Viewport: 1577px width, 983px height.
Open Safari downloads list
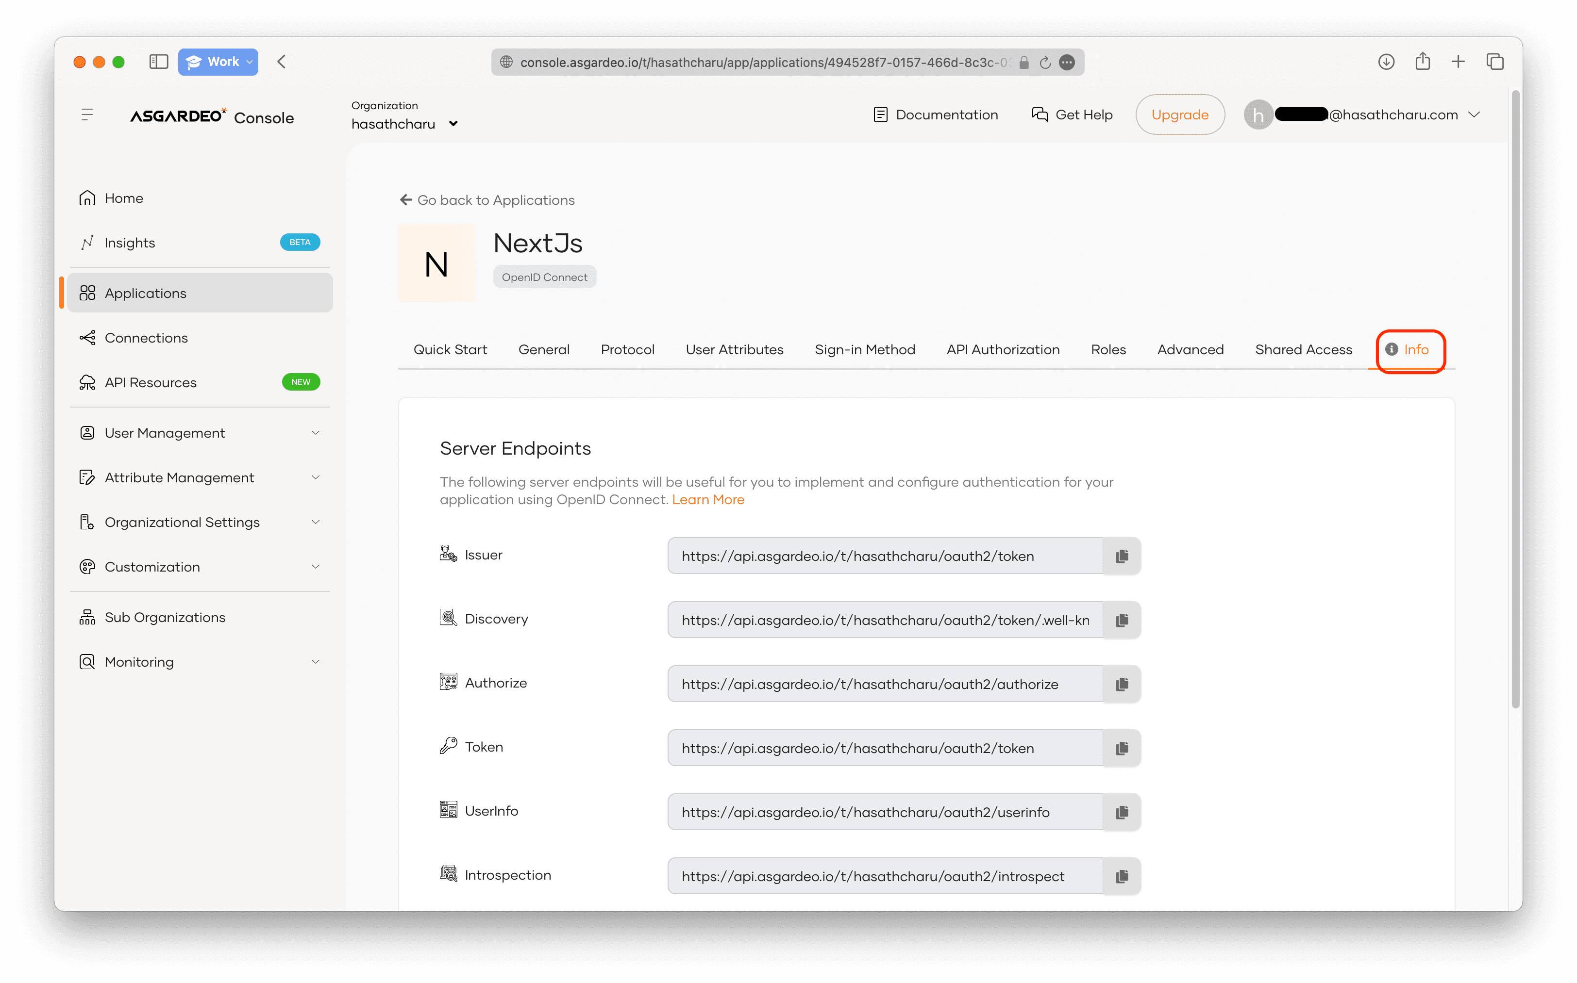click(1386, 62)
